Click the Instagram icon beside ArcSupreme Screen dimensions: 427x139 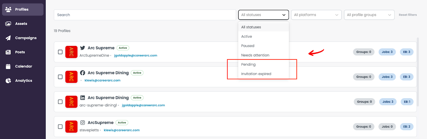(83, 122)
